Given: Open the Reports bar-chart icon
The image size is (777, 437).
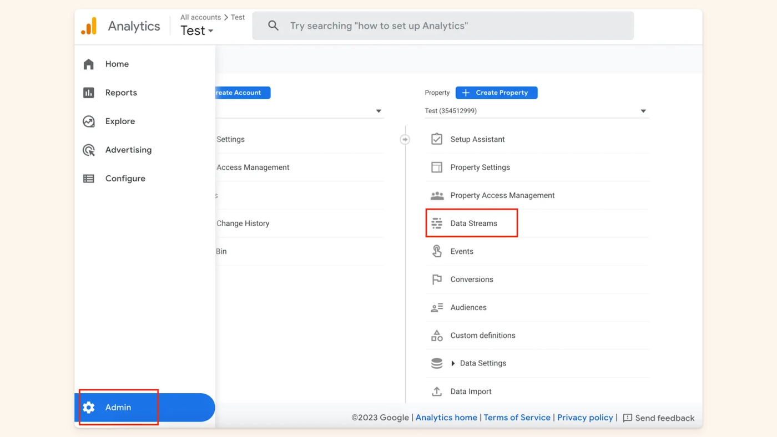Looking at the screenshot, I should click(89, 93).
